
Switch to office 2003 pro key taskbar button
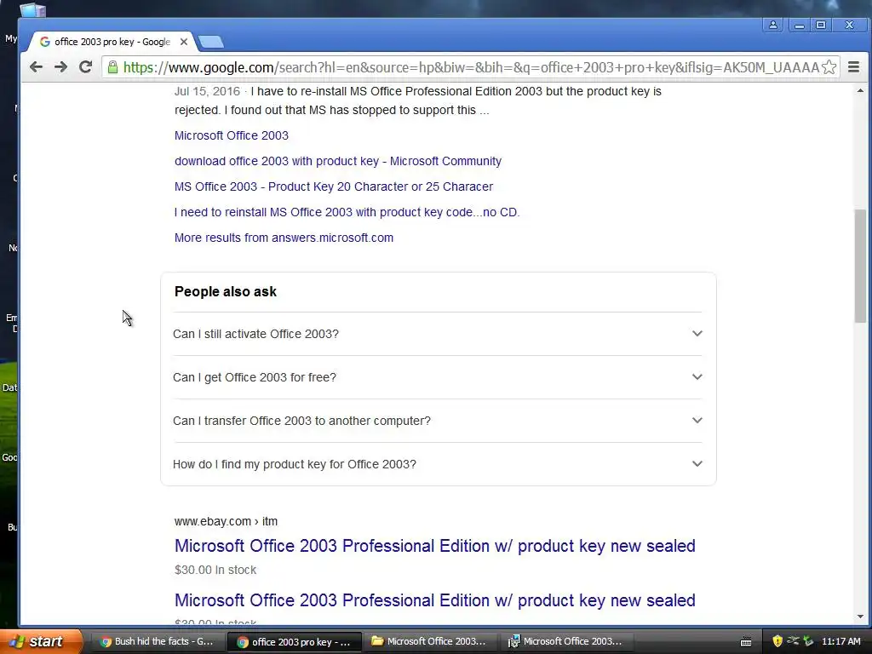(294, 641)
